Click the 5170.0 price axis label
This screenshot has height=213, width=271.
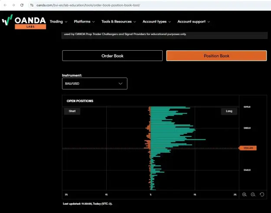[247, 107]
